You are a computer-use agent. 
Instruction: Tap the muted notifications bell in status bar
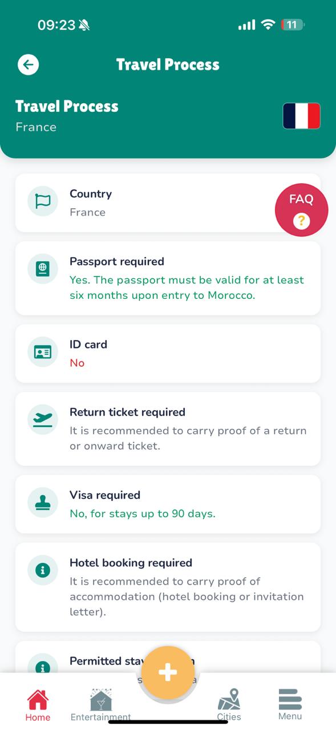83,24
